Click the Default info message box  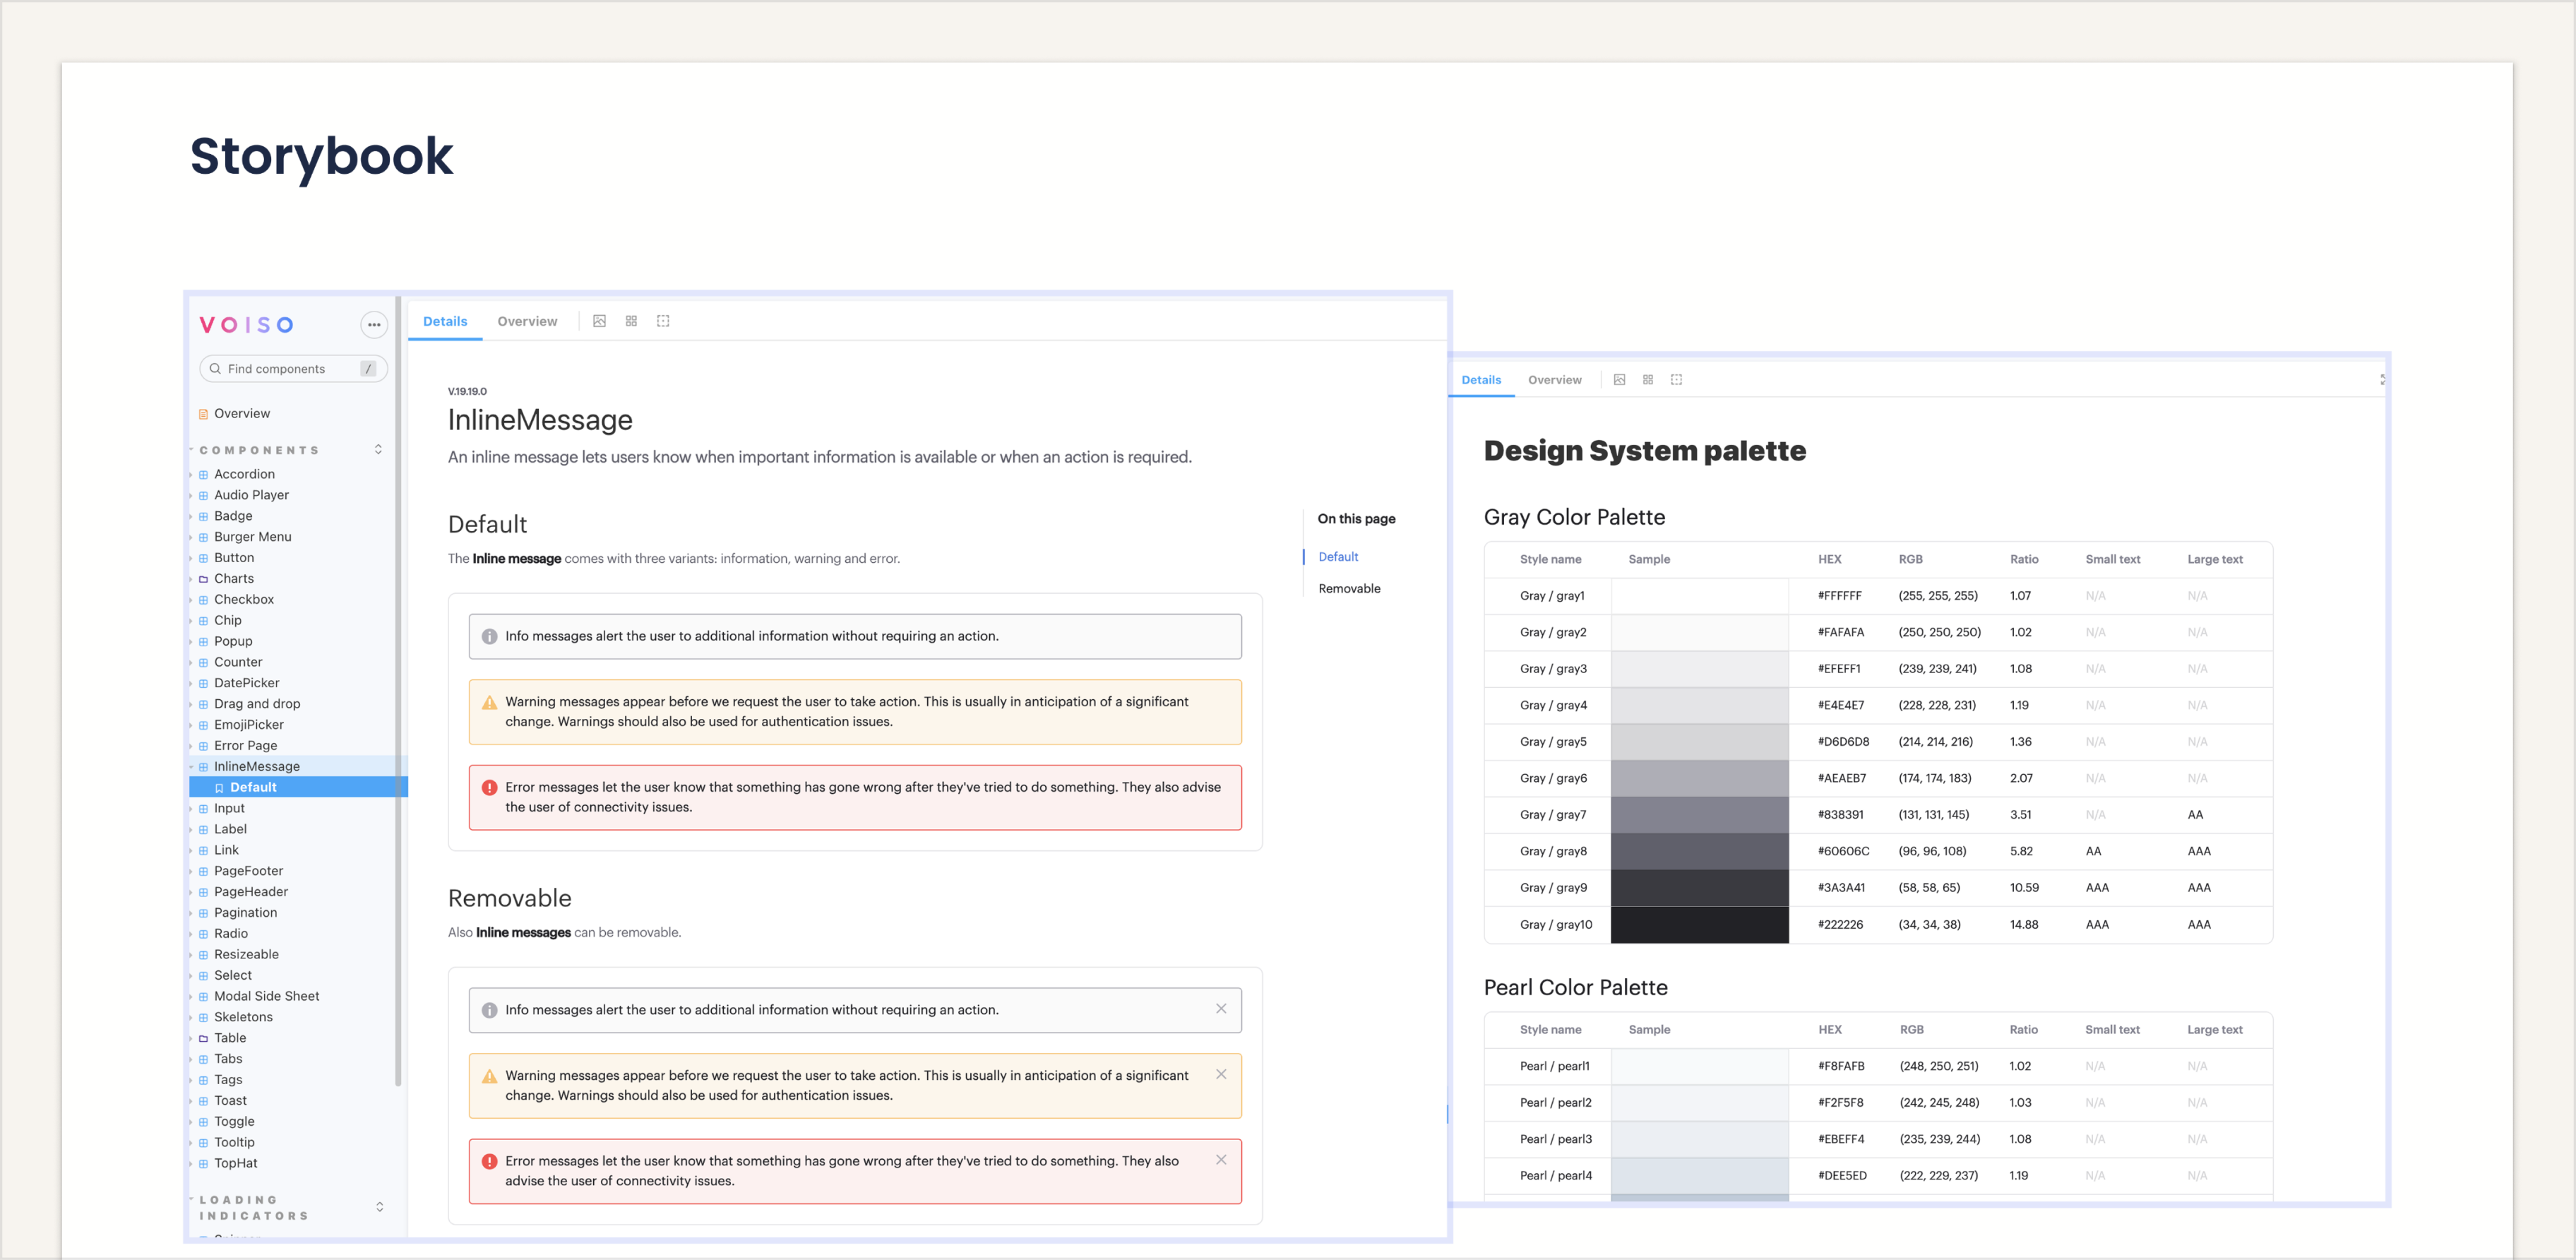click(x=855, y=637)
